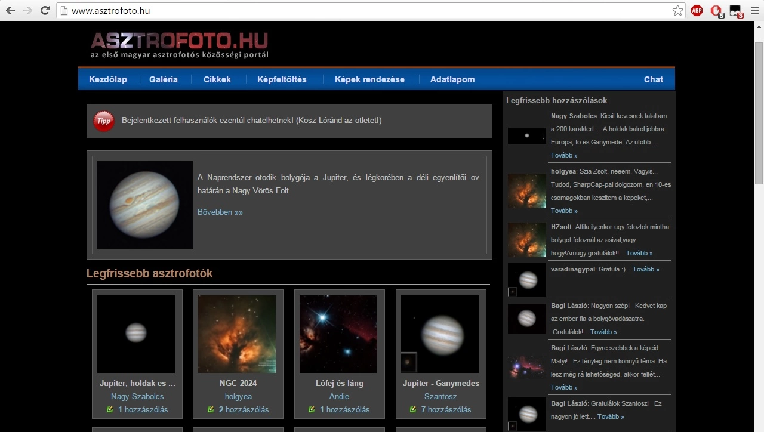
Task: Open the Galéria menu item
Action: [164, 79]
